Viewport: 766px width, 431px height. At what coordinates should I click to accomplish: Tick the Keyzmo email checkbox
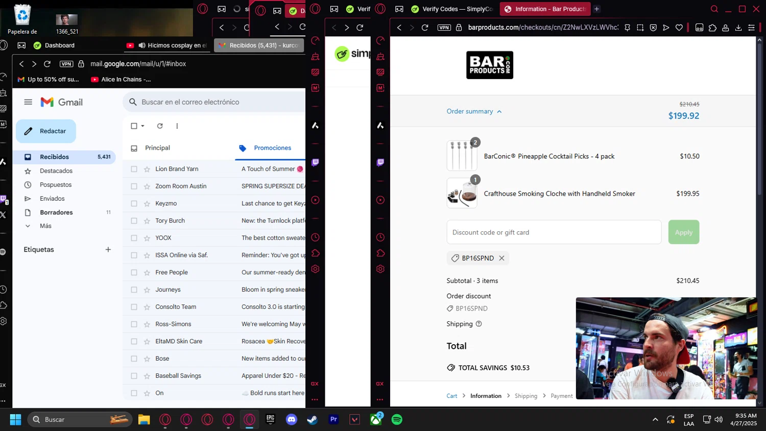(134, 203)
